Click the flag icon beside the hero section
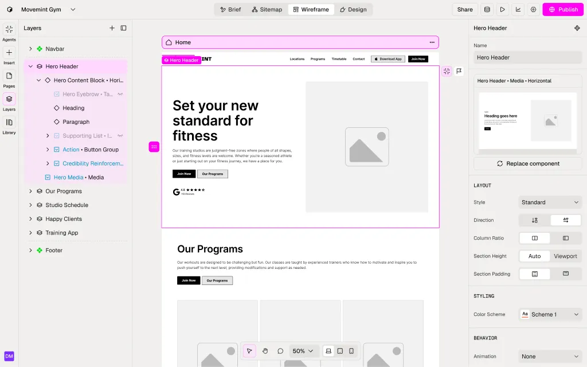 [x=459, y=71]
